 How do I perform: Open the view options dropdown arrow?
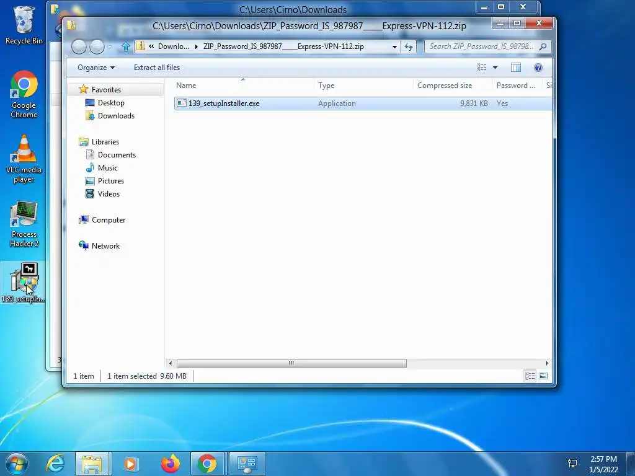[x=495, y=68]
